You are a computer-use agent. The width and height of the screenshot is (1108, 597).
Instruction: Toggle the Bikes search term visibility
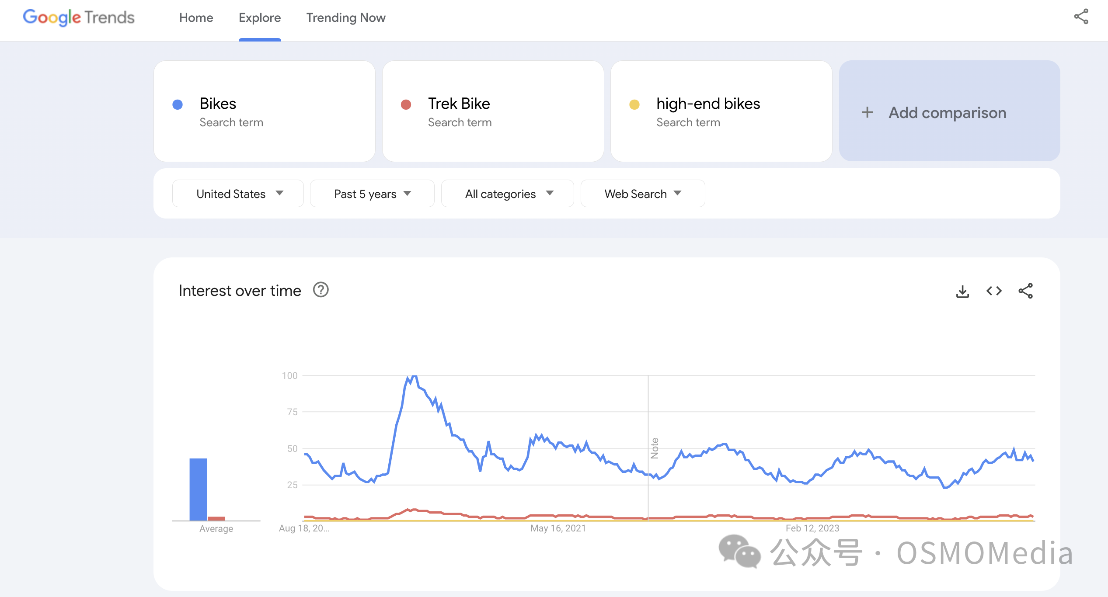179,104
